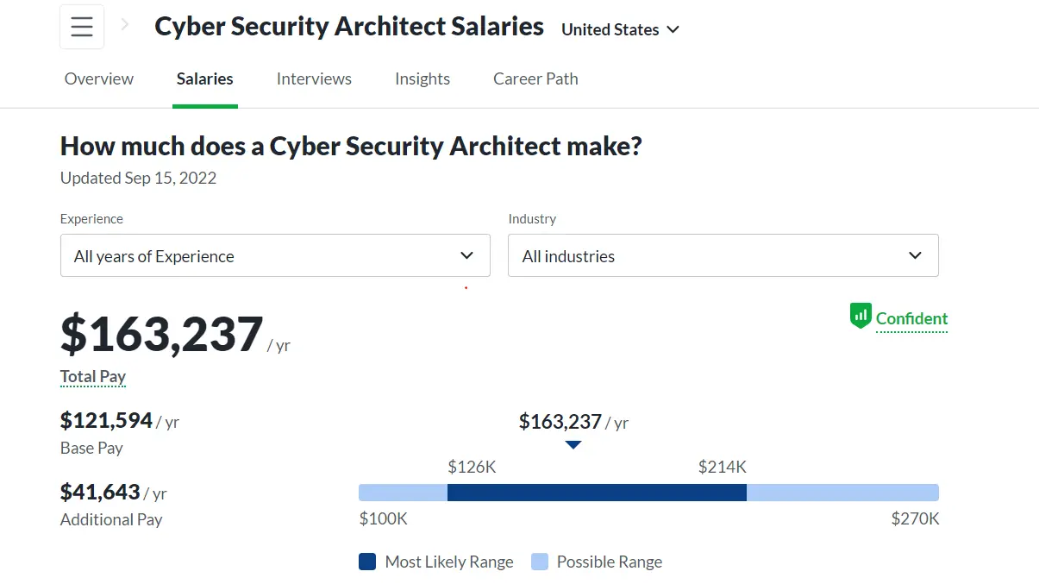Click the dark blue Most Likely Range swatch
The width and height of the screenshot is (1039, 584).
(x=367, y=562)
